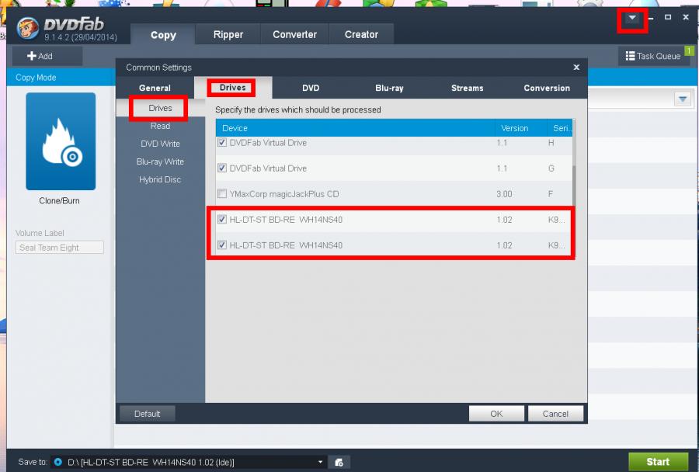This screenshot has width=699, height=472.
Task: Open the Task Queue list
Action: click(653, 56)
